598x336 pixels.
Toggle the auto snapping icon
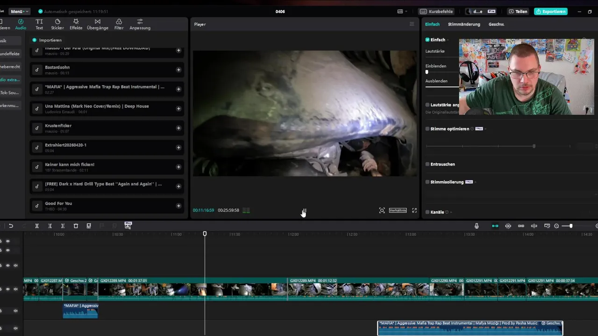[508, 226]
